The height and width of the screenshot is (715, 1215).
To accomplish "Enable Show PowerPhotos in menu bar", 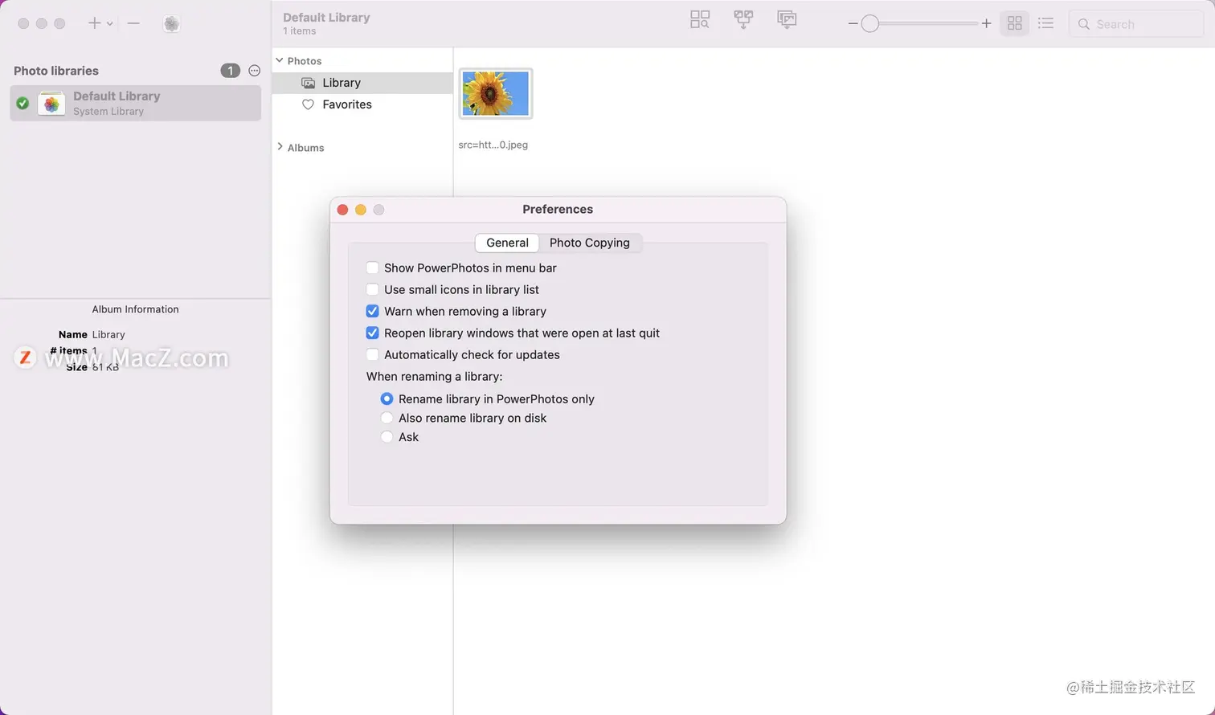I will point(372,268).
